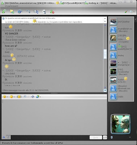137x145 pixels.
Task: Click the Todomondo vacation ad link
Action: (x=33, y=143)
